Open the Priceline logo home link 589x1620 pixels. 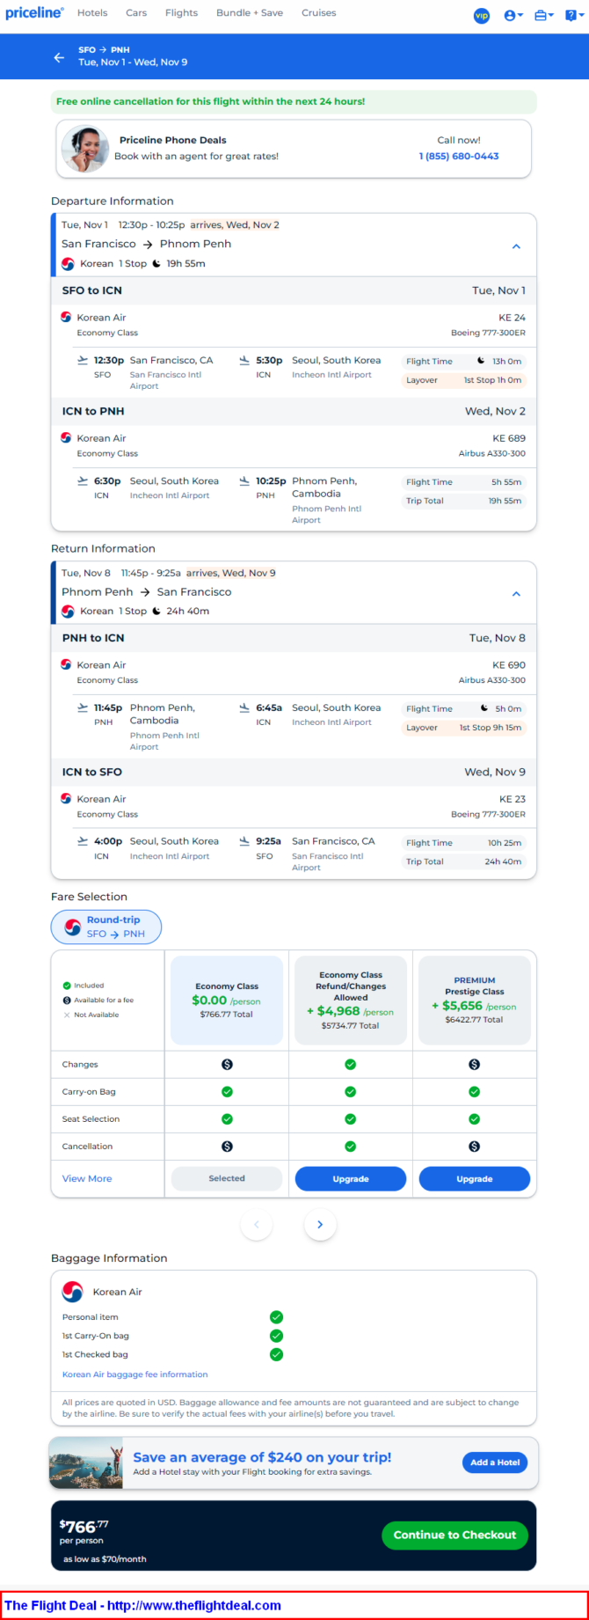click(x=35, y=13)
